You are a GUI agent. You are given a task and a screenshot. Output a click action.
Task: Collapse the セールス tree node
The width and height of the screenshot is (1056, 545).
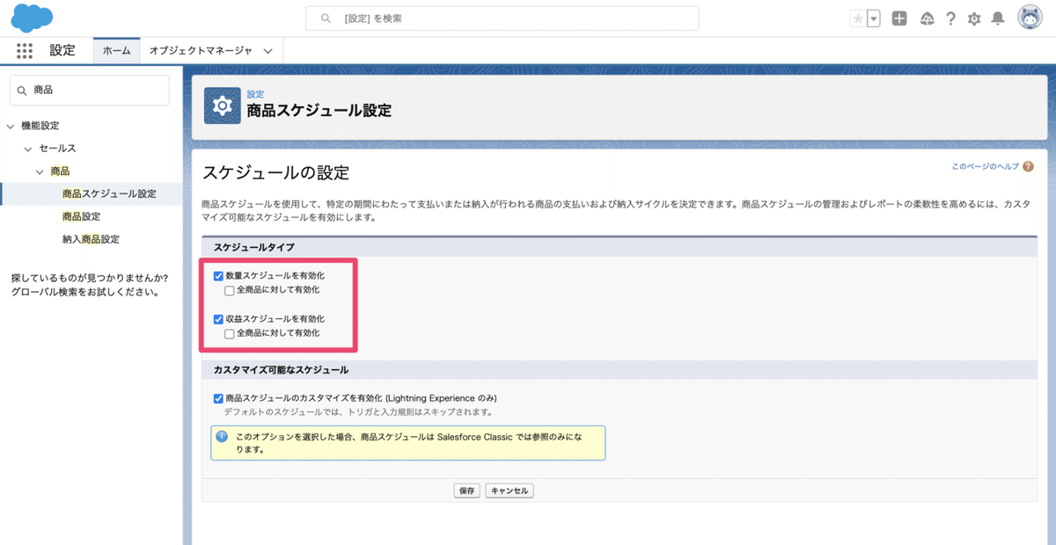click(x=28, y=149)
